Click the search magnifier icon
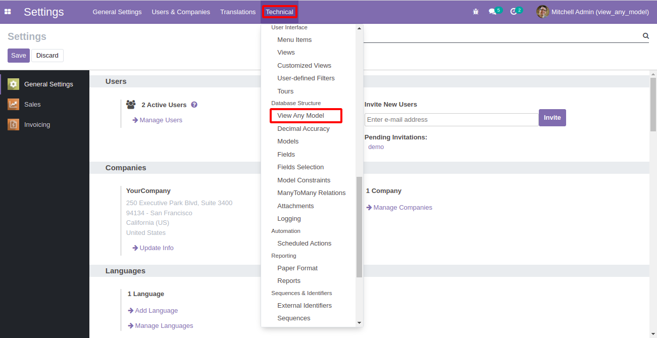The image size is (657, 338). point(645,36)
